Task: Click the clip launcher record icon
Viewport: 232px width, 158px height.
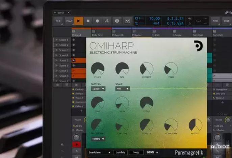Action: pos(127,21)
